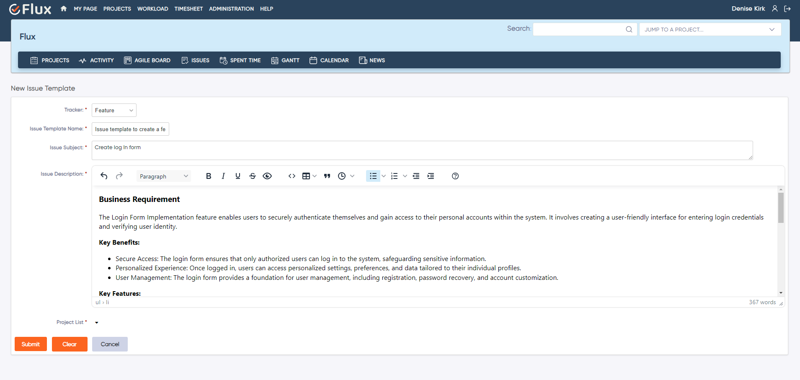Insert a code block in the description
The image size is (800, 380).
(292, 176)
